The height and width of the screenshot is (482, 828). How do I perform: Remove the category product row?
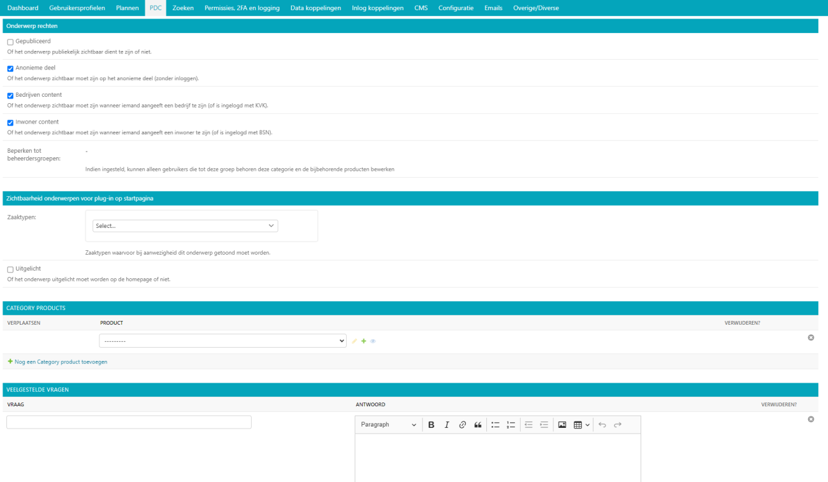pyautogui.click(x=811, y=337)
